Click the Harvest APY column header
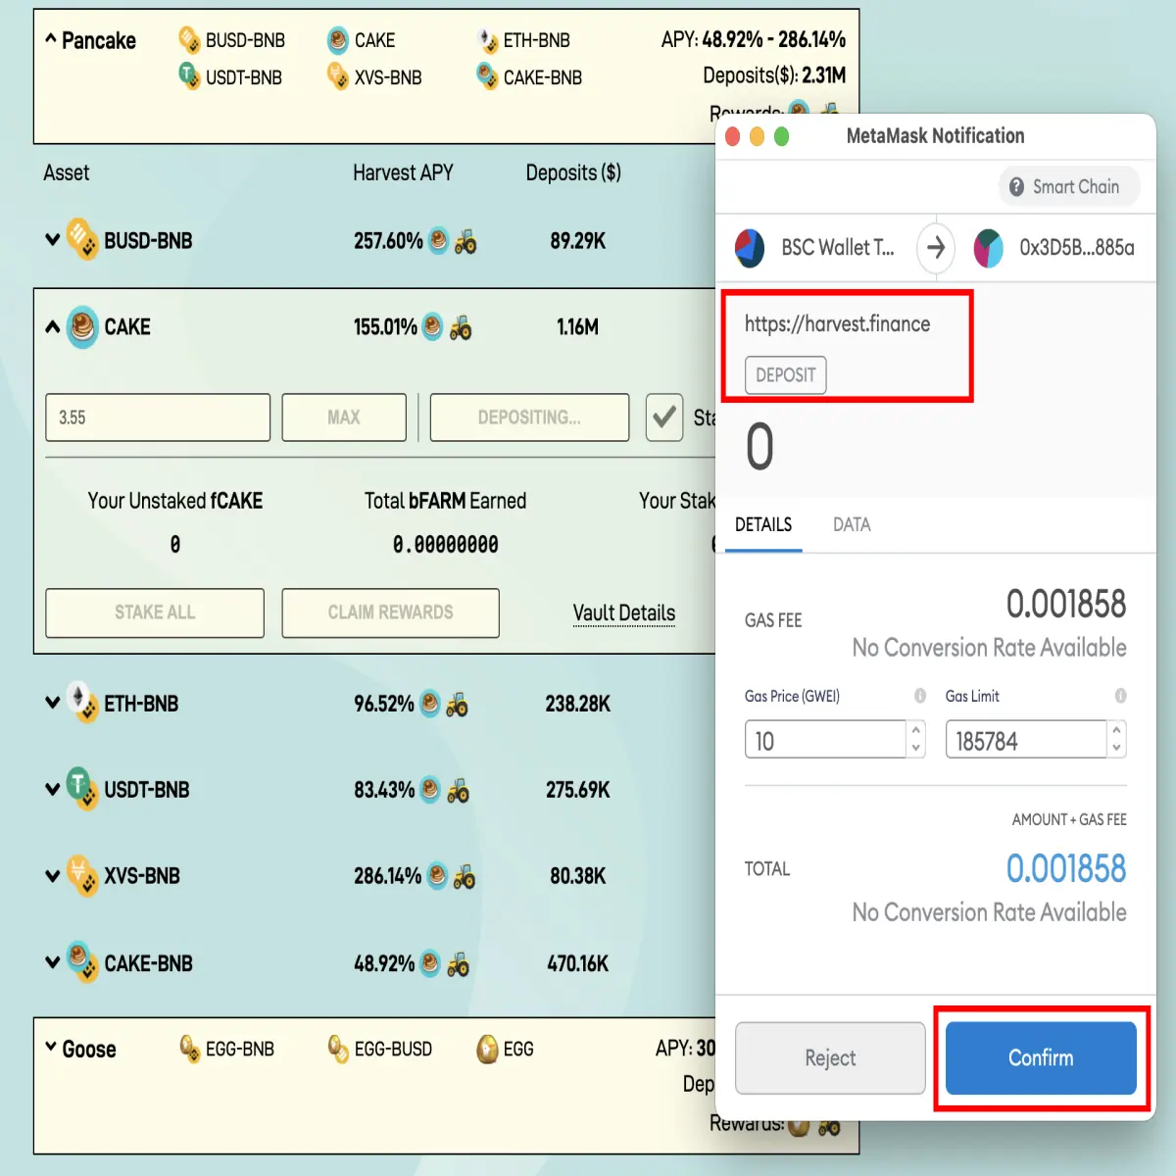 (403, 172)
